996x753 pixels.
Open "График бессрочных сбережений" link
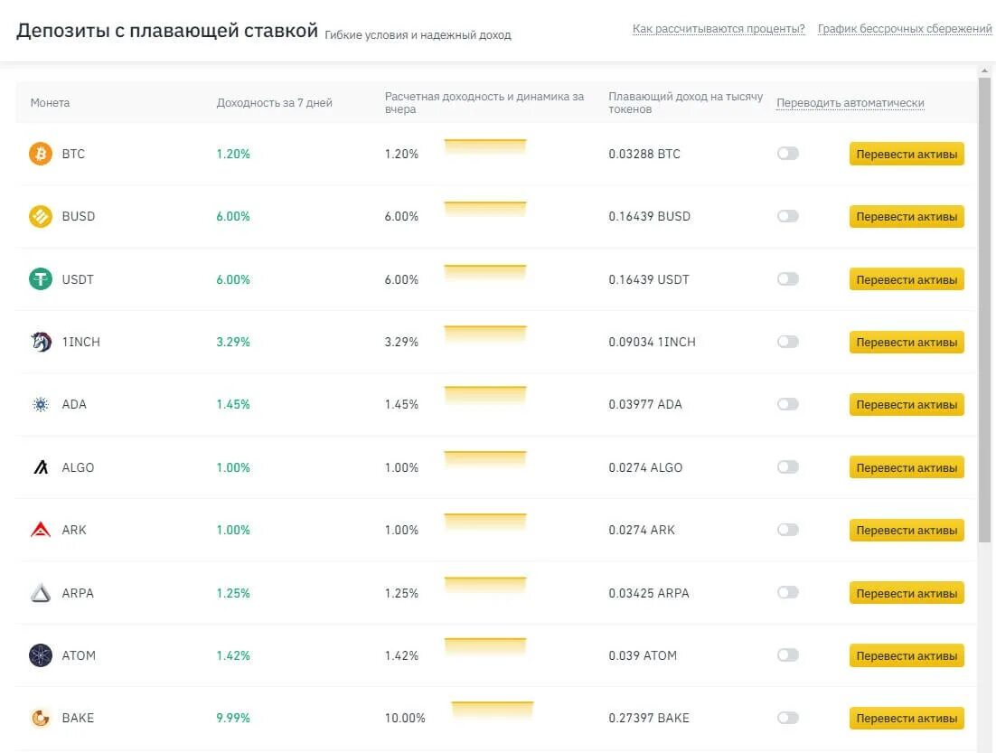[905, 29]
